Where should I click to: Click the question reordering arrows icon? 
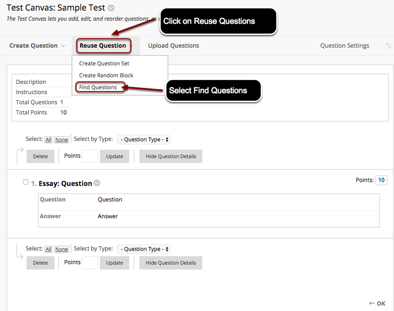[388, 46]
